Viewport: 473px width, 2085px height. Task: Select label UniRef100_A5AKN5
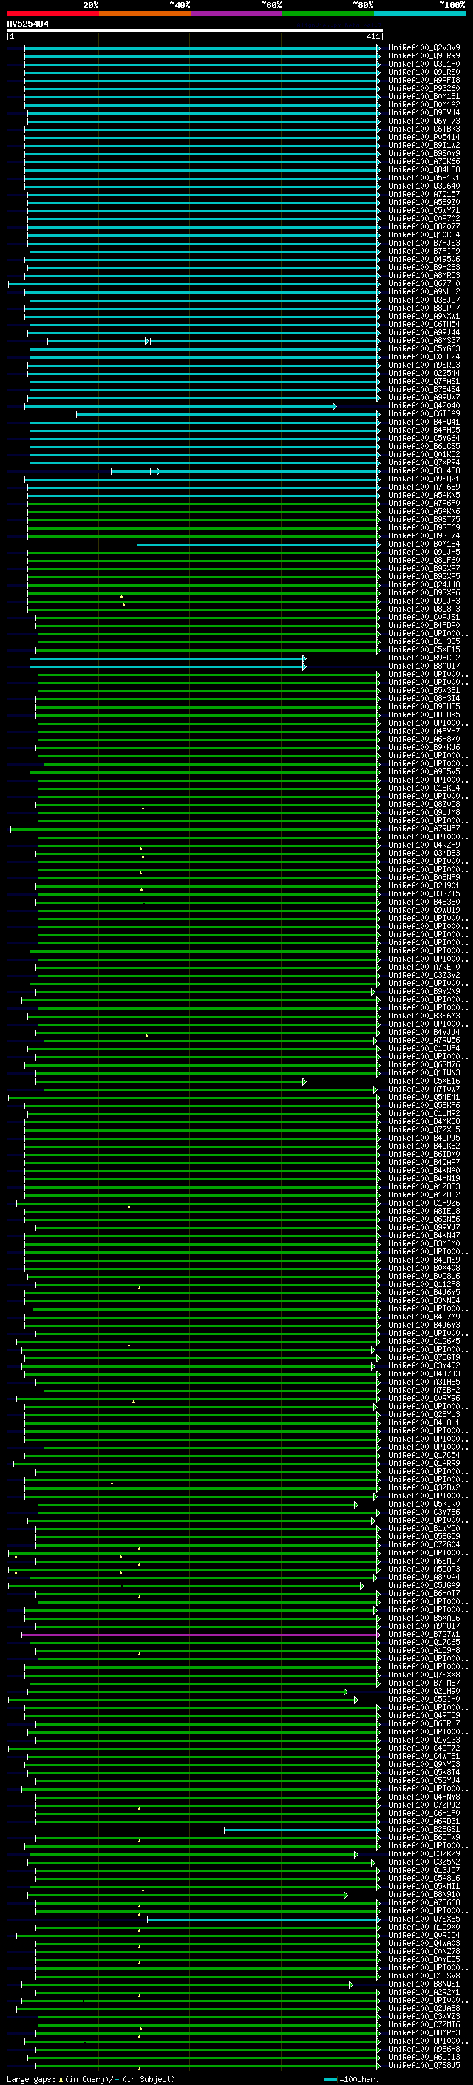tap(424, 496)
